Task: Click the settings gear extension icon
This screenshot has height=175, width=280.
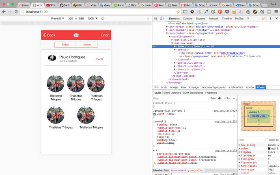Action: 192,12
